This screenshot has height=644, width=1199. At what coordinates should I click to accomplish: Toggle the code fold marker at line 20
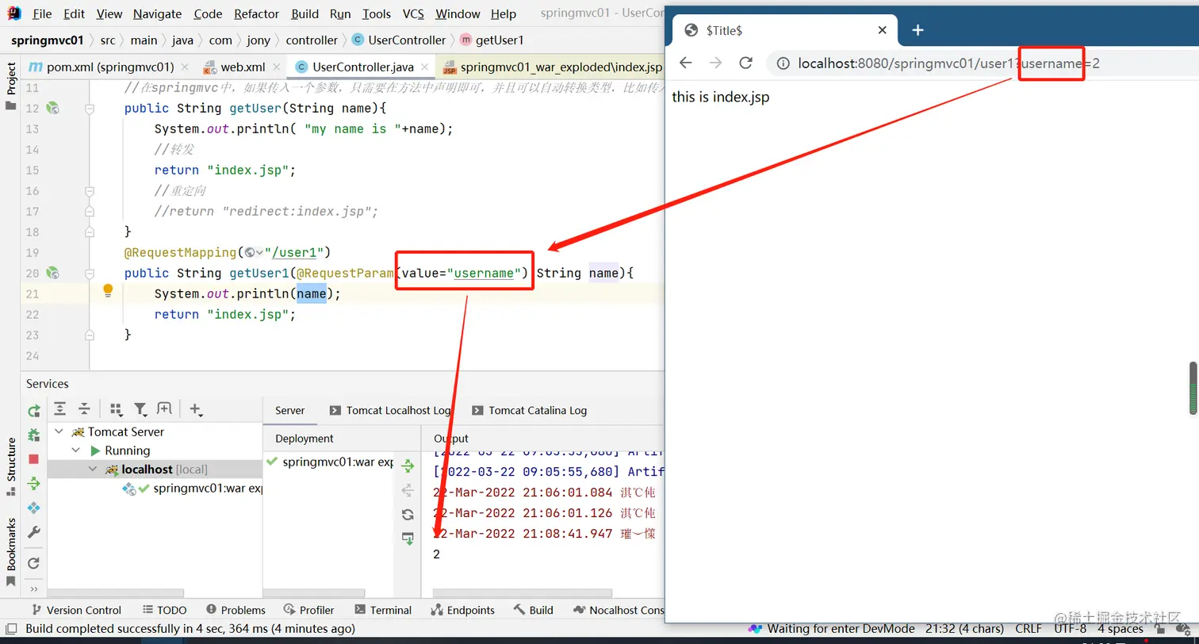(90, 273)
